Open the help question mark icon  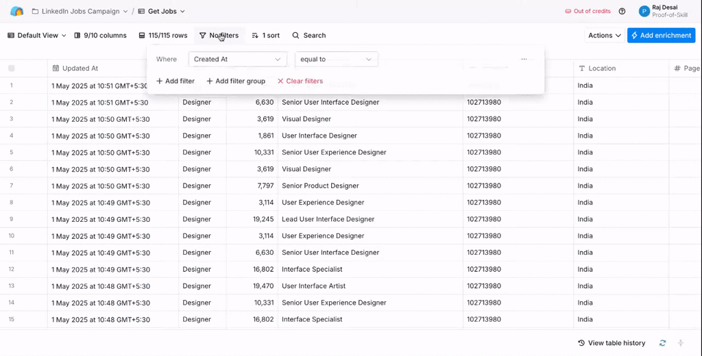(622, 12)
